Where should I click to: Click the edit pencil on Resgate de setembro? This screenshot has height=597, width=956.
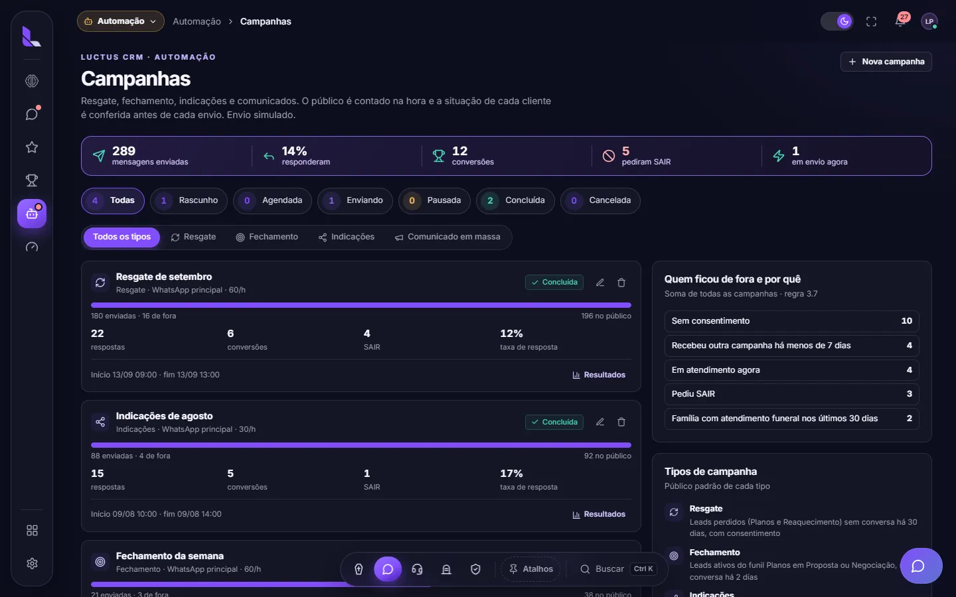[x=600, y=283]
